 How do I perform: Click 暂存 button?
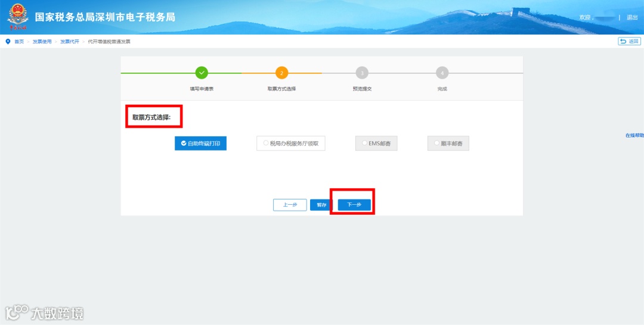click(x=321, y=205)
